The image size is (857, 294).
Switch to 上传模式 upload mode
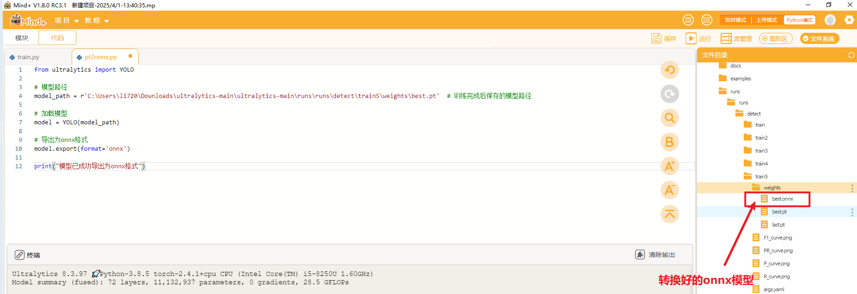pyautogui.click(x=766, y=20)
